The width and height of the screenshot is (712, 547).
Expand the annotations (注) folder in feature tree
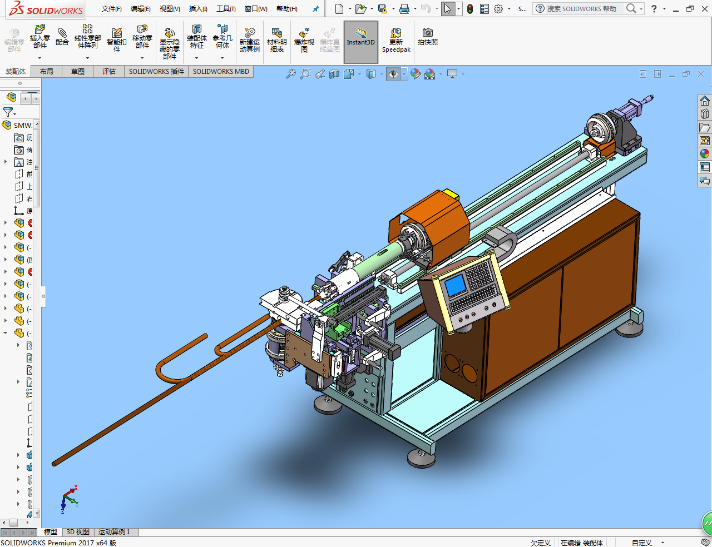(6, 162)
